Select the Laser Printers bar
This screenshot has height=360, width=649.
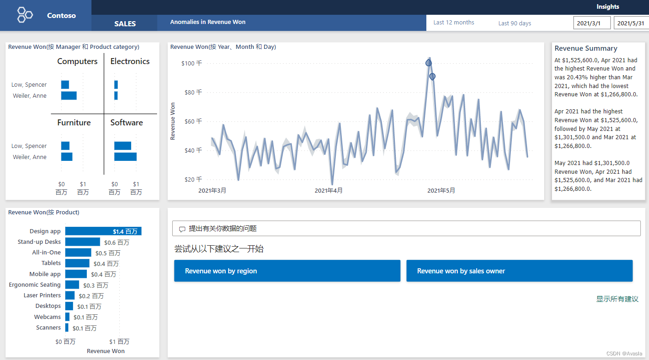point(70,295)
